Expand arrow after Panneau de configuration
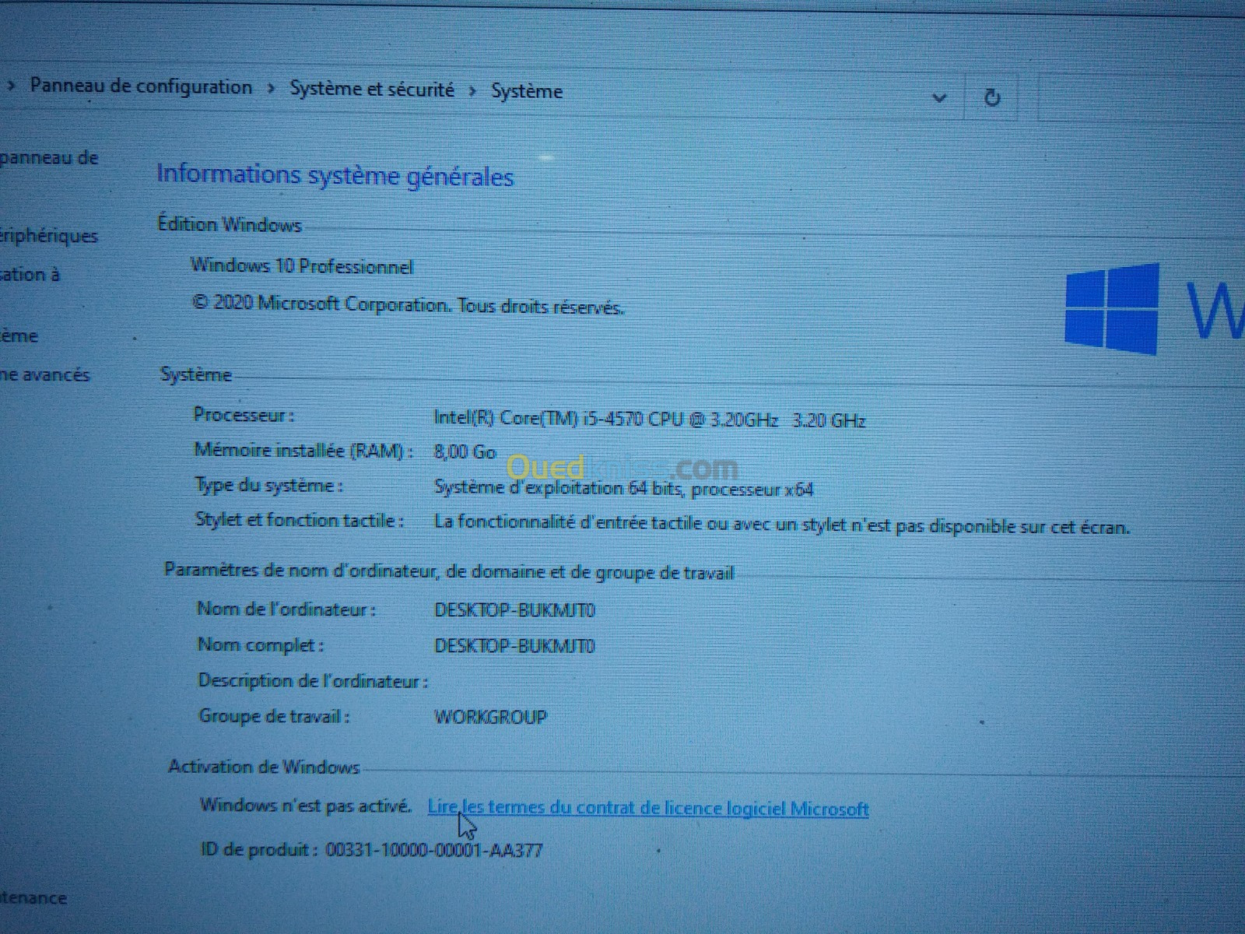 point(271,89)
